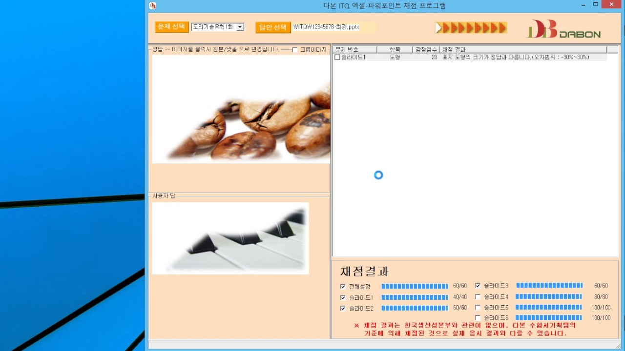Click the 슬라이드1 score progress bar

pos(415,297)
